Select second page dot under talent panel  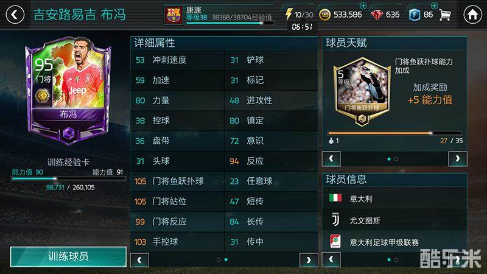(396, 159)
